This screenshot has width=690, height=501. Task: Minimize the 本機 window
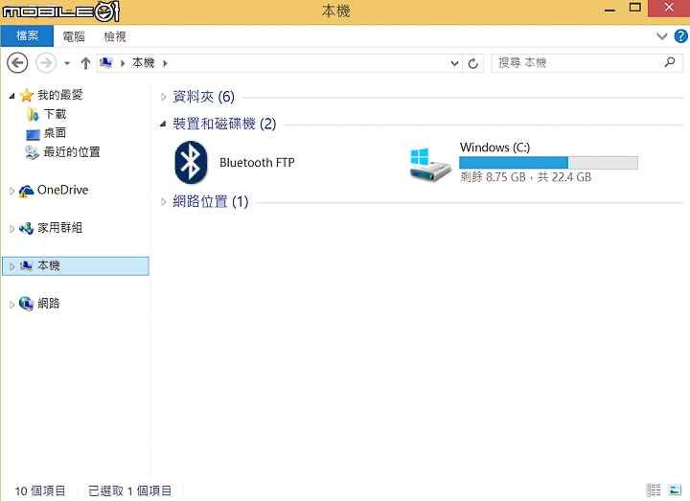tap(609, 9)
